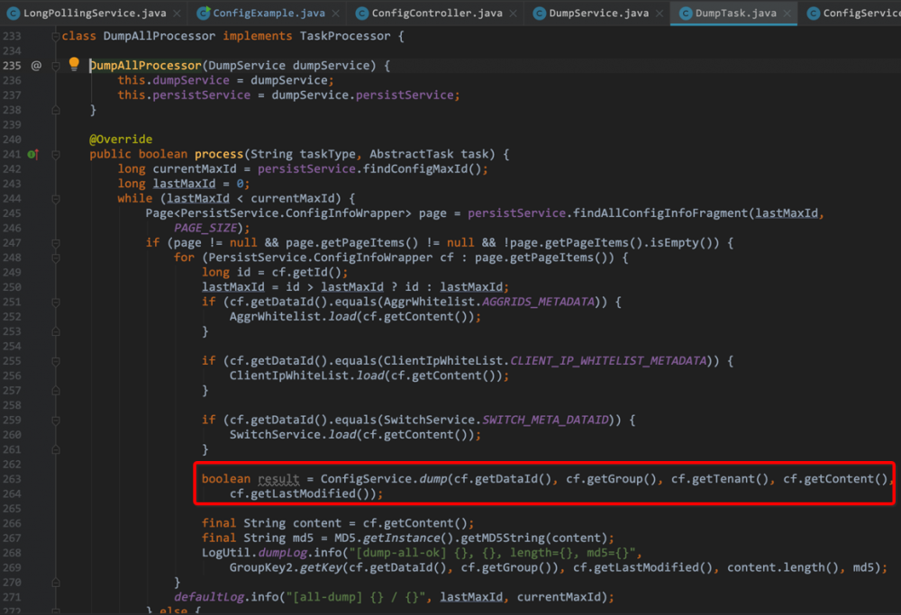Collapse the process method at line 241
This screenshot has width=901, height=615.
[x=56, y=154]
